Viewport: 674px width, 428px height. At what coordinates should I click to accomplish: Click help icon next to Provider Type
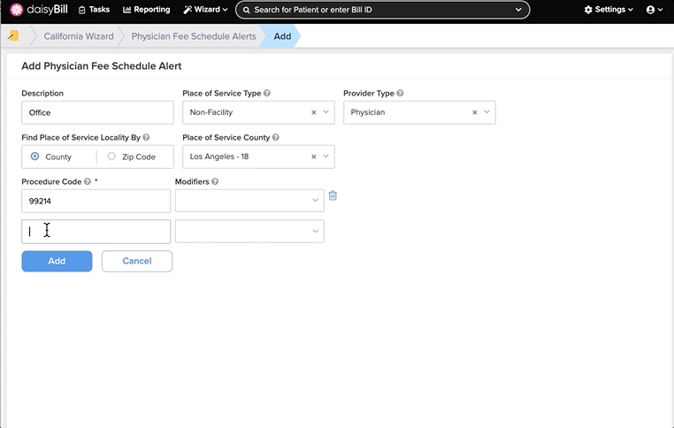tap(400, 93)
